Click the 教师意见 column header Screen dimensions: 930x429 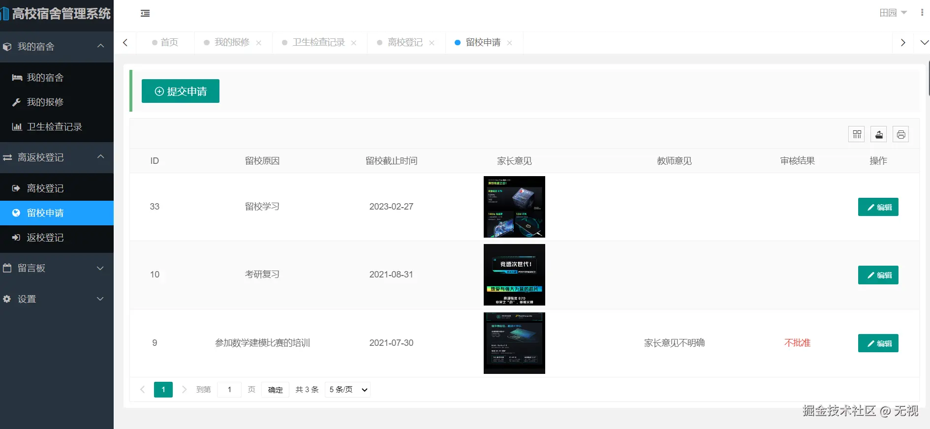674,161
